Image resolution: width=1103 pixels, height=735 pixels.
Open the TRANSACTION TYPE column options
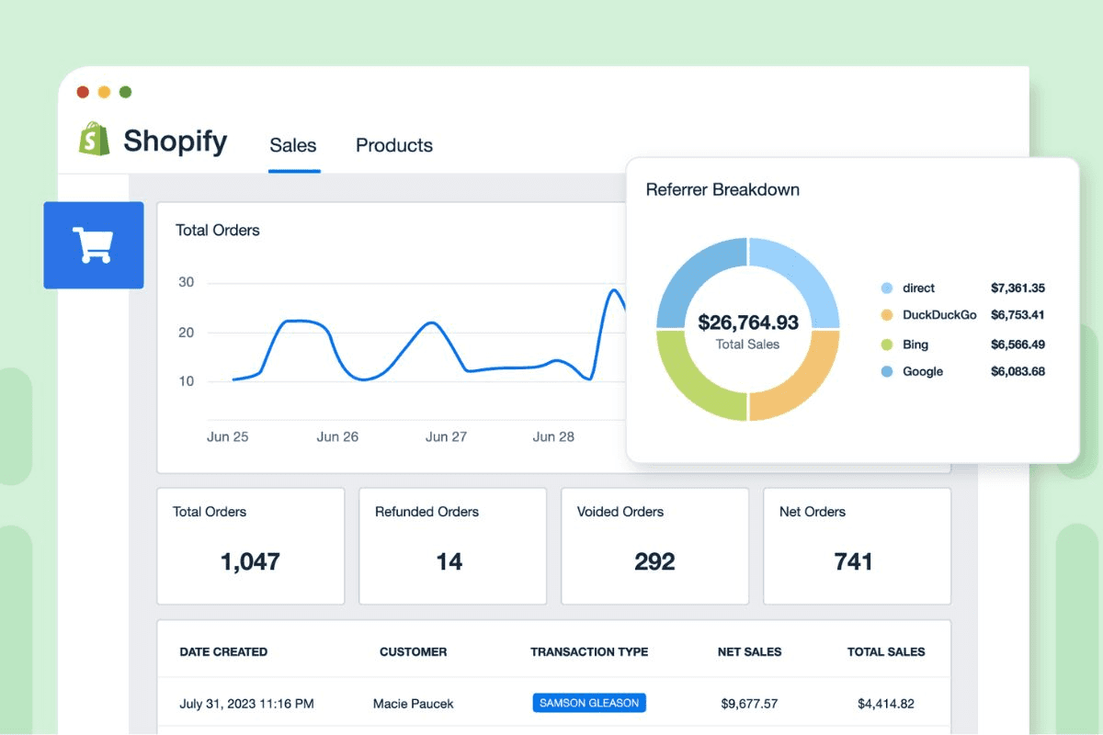pyautogui.click(x=589, y=652)
